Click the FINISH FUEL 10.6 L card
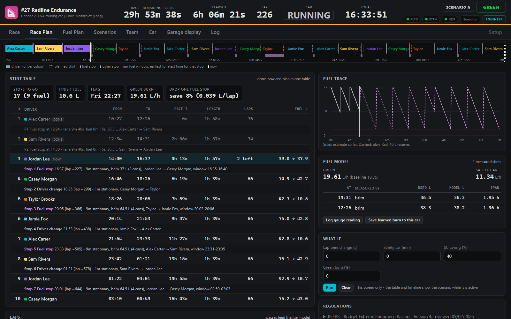Image resolution: width=511 pixels, height=319 pixels. point(70,93)
